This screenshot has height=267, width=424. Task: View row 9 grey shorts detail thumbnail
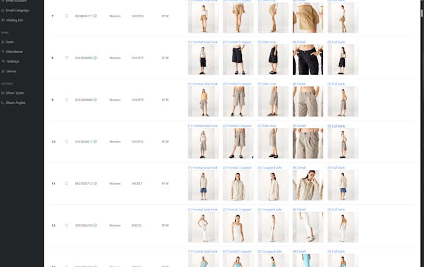point(308,101)
